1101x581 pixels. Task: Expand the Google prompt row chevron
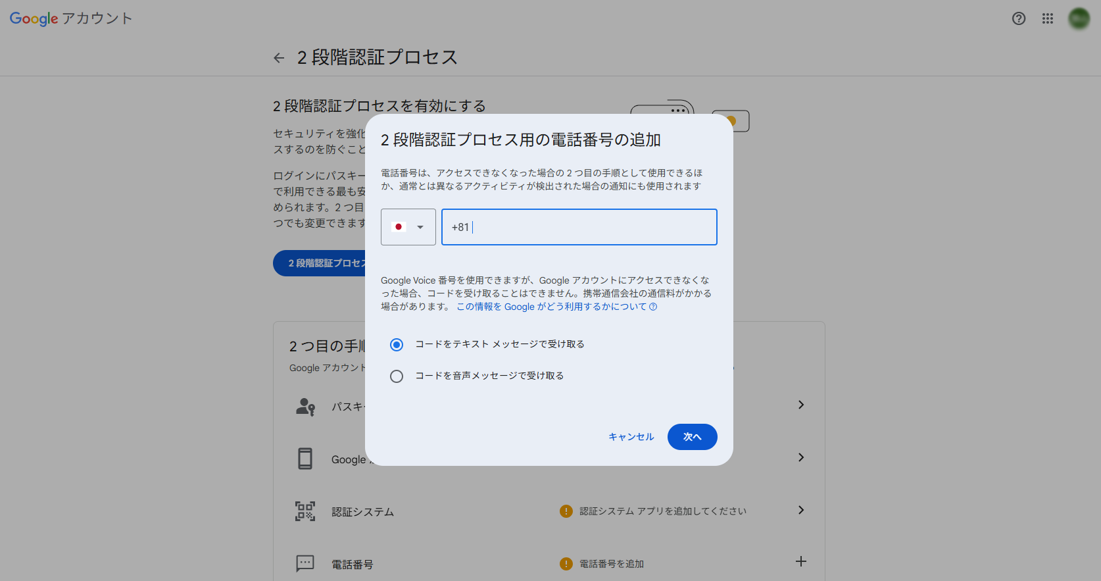pyautogui.click(x=801, y=457)
